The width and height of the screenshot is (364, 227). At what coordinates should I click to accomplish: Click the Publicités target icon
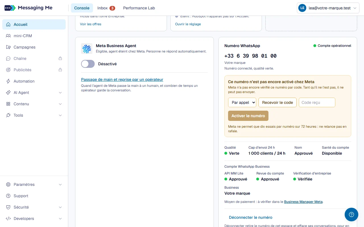[8, 70]
